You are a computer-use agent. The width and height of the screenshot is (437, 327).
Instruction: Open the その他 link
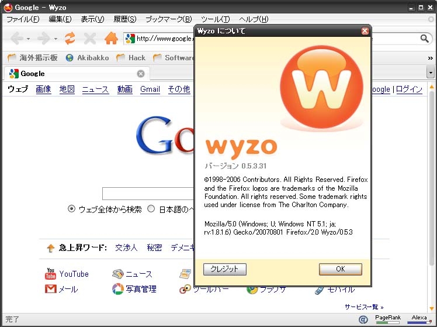click(x=179, y=90)
